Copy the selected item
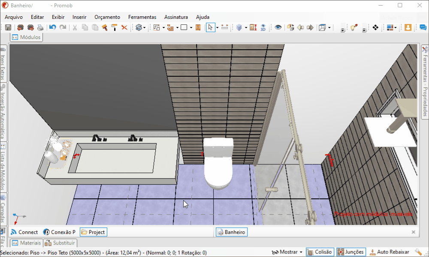Viewport: 429px width, 257px height. pos(85,27)
